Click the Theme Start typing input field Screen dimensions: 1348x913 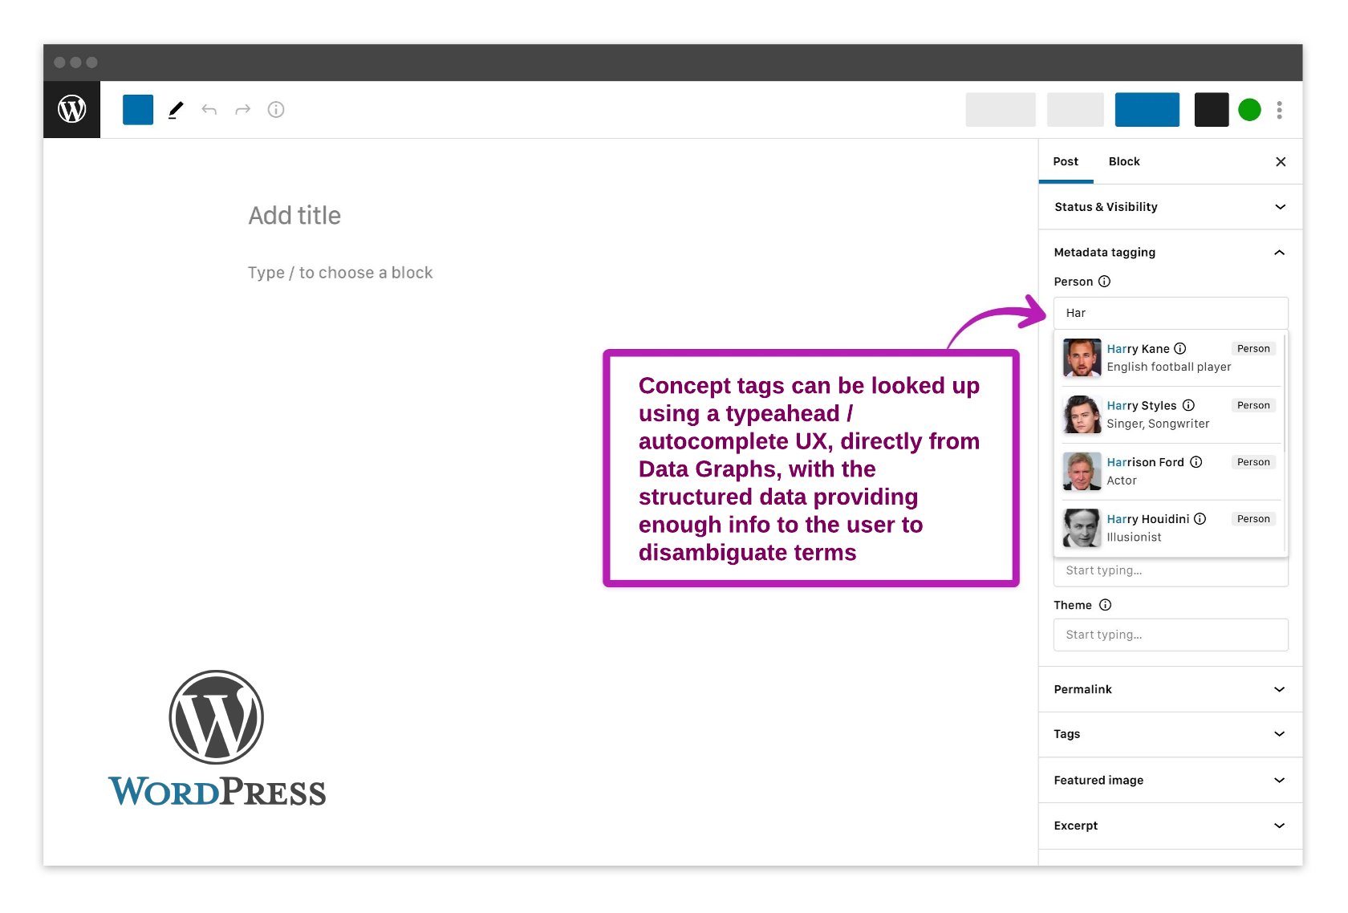(1170, 635)
